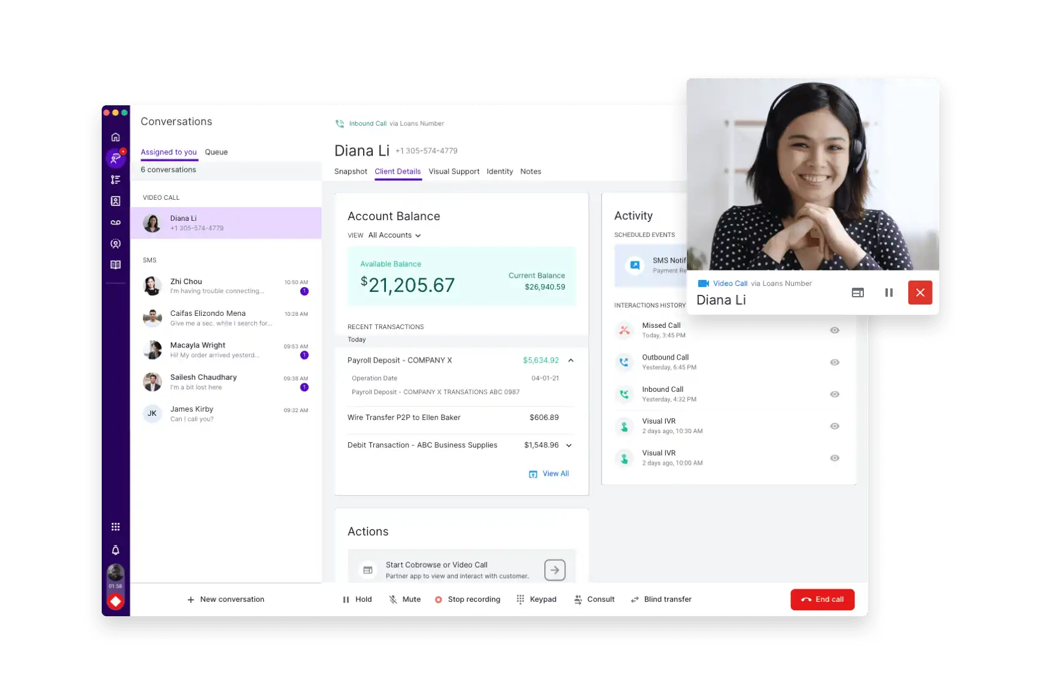Open the All Accounts view dropdown

click(x=395, y=235)
